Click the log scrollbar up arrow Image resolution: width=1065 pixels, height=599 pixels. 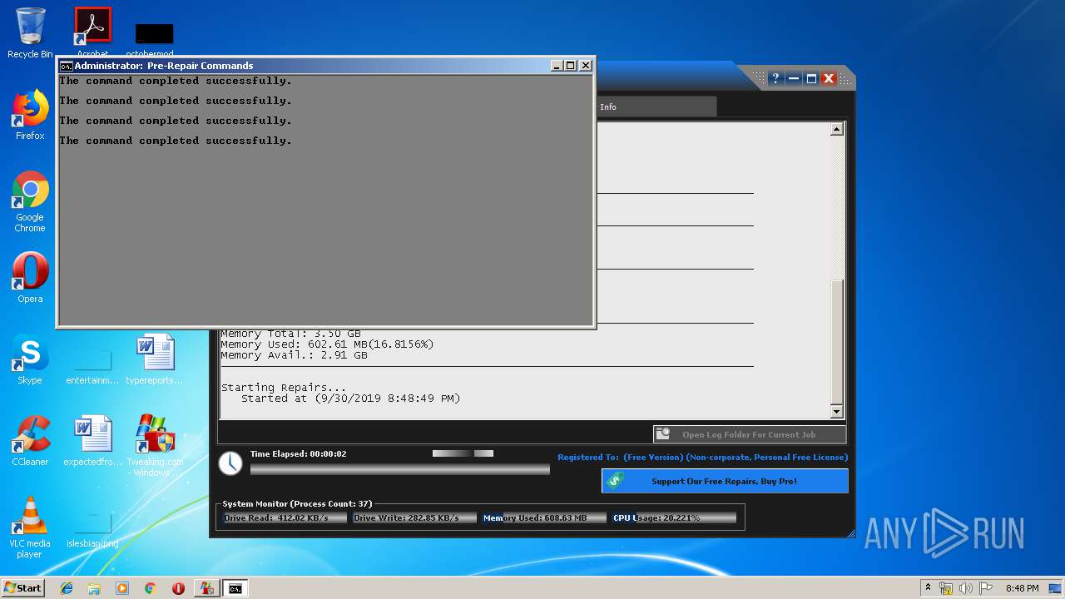pos(837,129)
